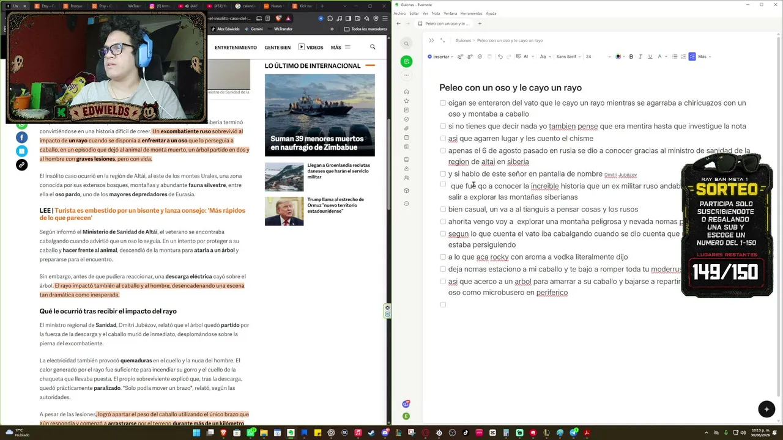Open Notes icon in Evernote sidebar
This screenshot has height=440, width=783.
coord(406,110)
